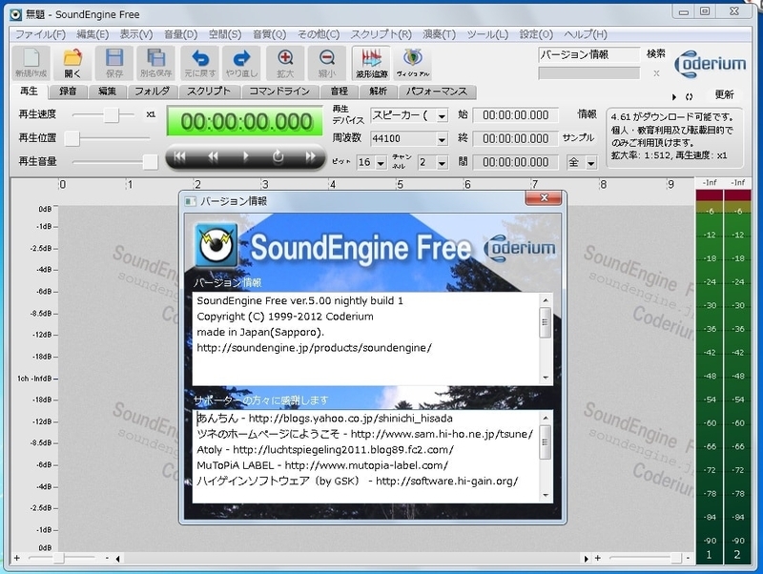Click the http://soundengine.jp/products/soundengine/ text
The height and width of the screenshot is (574, 763).
pos(314,348)
